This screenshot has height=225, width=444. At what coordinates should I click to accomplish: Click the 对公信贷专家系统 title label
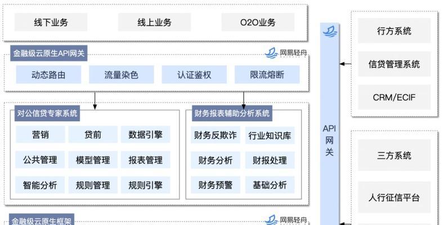point(47,114)
